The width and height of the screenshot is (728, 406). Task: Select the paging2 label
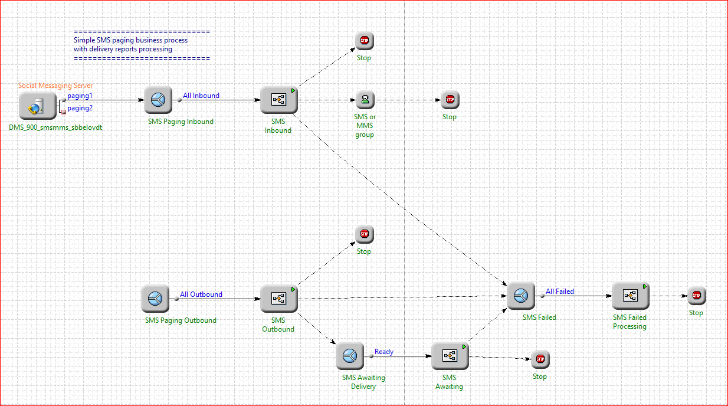[x=80, y=109]
